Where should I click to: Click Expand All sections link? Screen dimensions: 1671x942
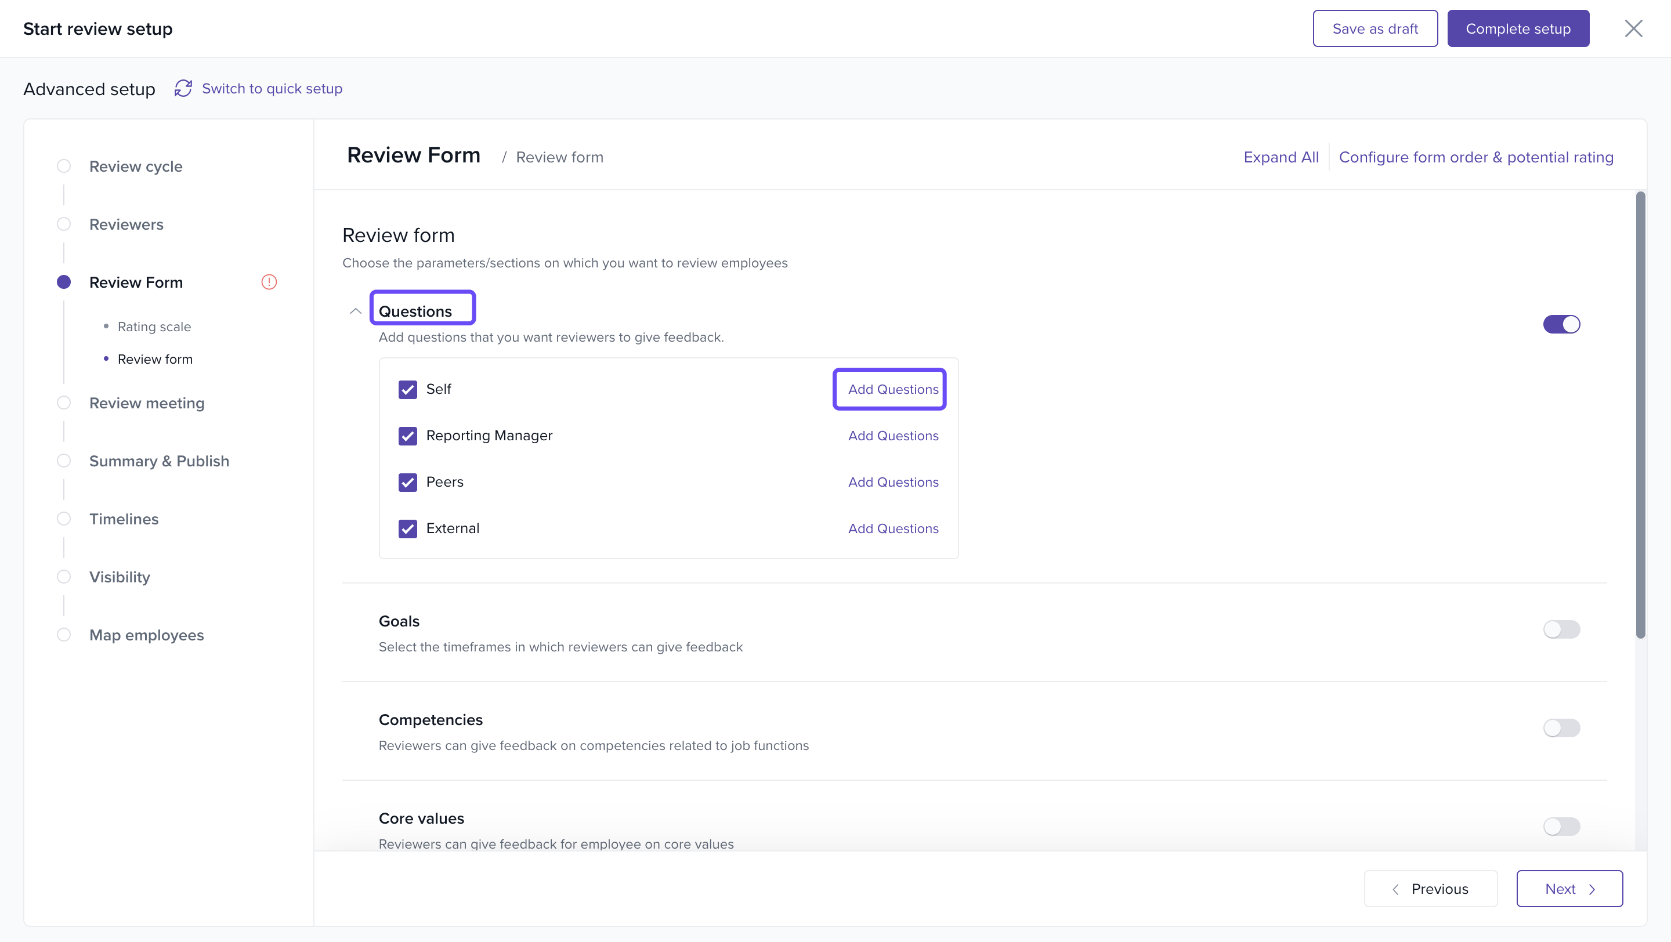click(x=1281, y=157)
